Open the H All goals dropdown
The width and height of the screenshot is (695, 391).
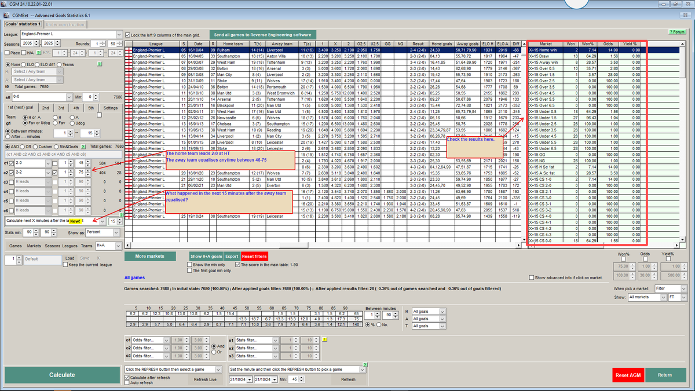pyautogui.click(x=442, y=311)
